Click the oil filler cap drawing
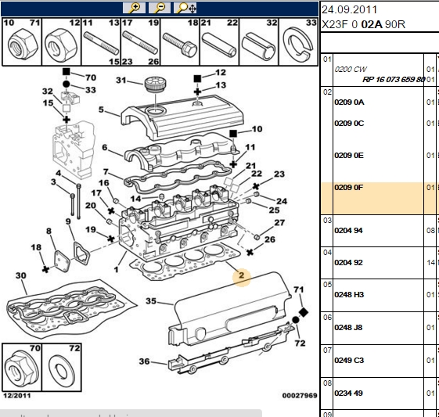 [x=155, y=84]
